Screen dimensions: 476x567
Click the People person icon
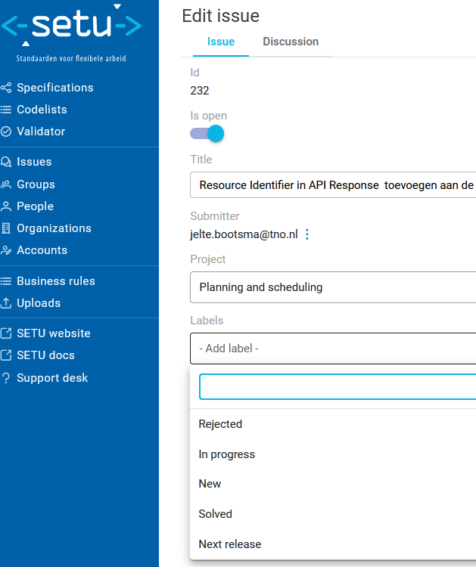(x=6, y=206)
